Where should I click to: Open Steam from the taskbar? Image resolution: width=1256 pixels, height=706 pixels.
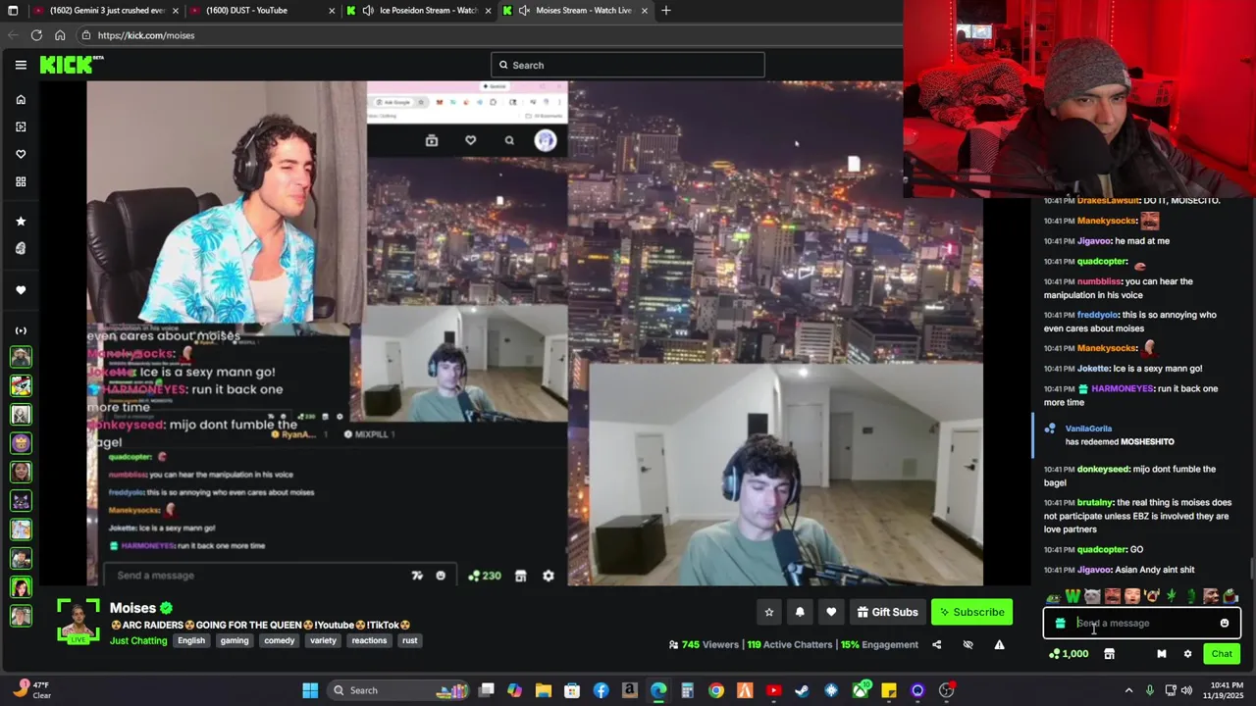coord(803,690)
